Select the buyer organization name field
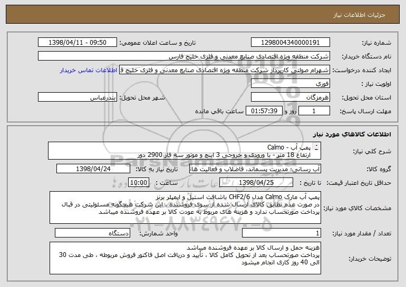The height and width of the screenshot is (287, 406). click(x=184, y=56)
